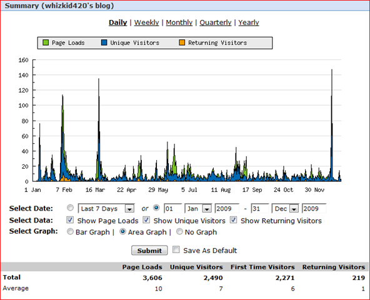Click the orange Returning Visitors legend swatch
Image resolution: width=370 pixels, height=300 pixels.
click(182, 42)
